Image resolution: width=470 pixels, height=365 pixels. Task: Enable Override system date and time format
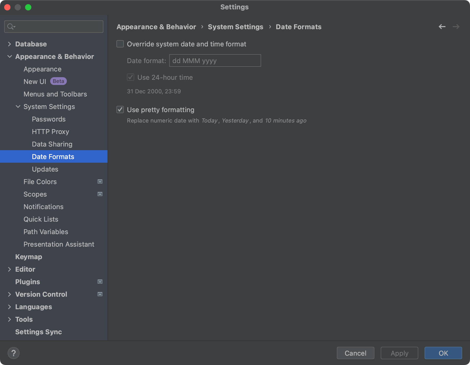[120, 44]
